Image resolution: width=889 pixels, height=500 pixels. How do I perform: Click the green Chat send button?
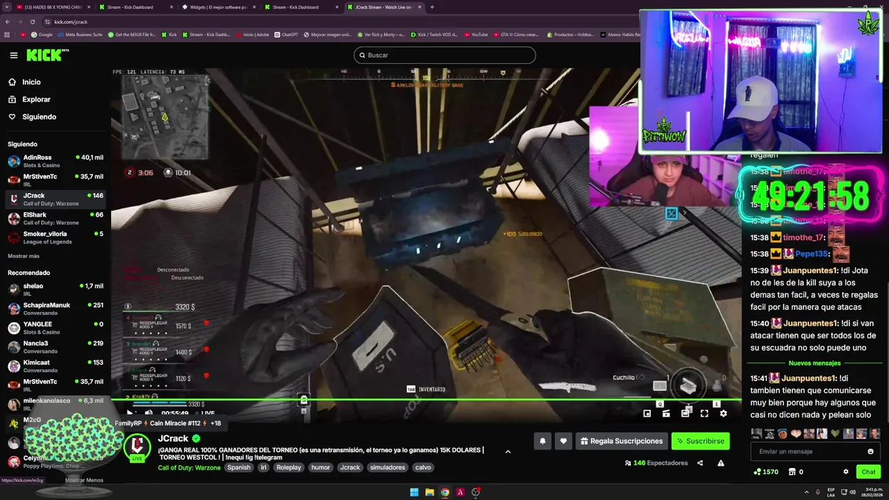868,472
